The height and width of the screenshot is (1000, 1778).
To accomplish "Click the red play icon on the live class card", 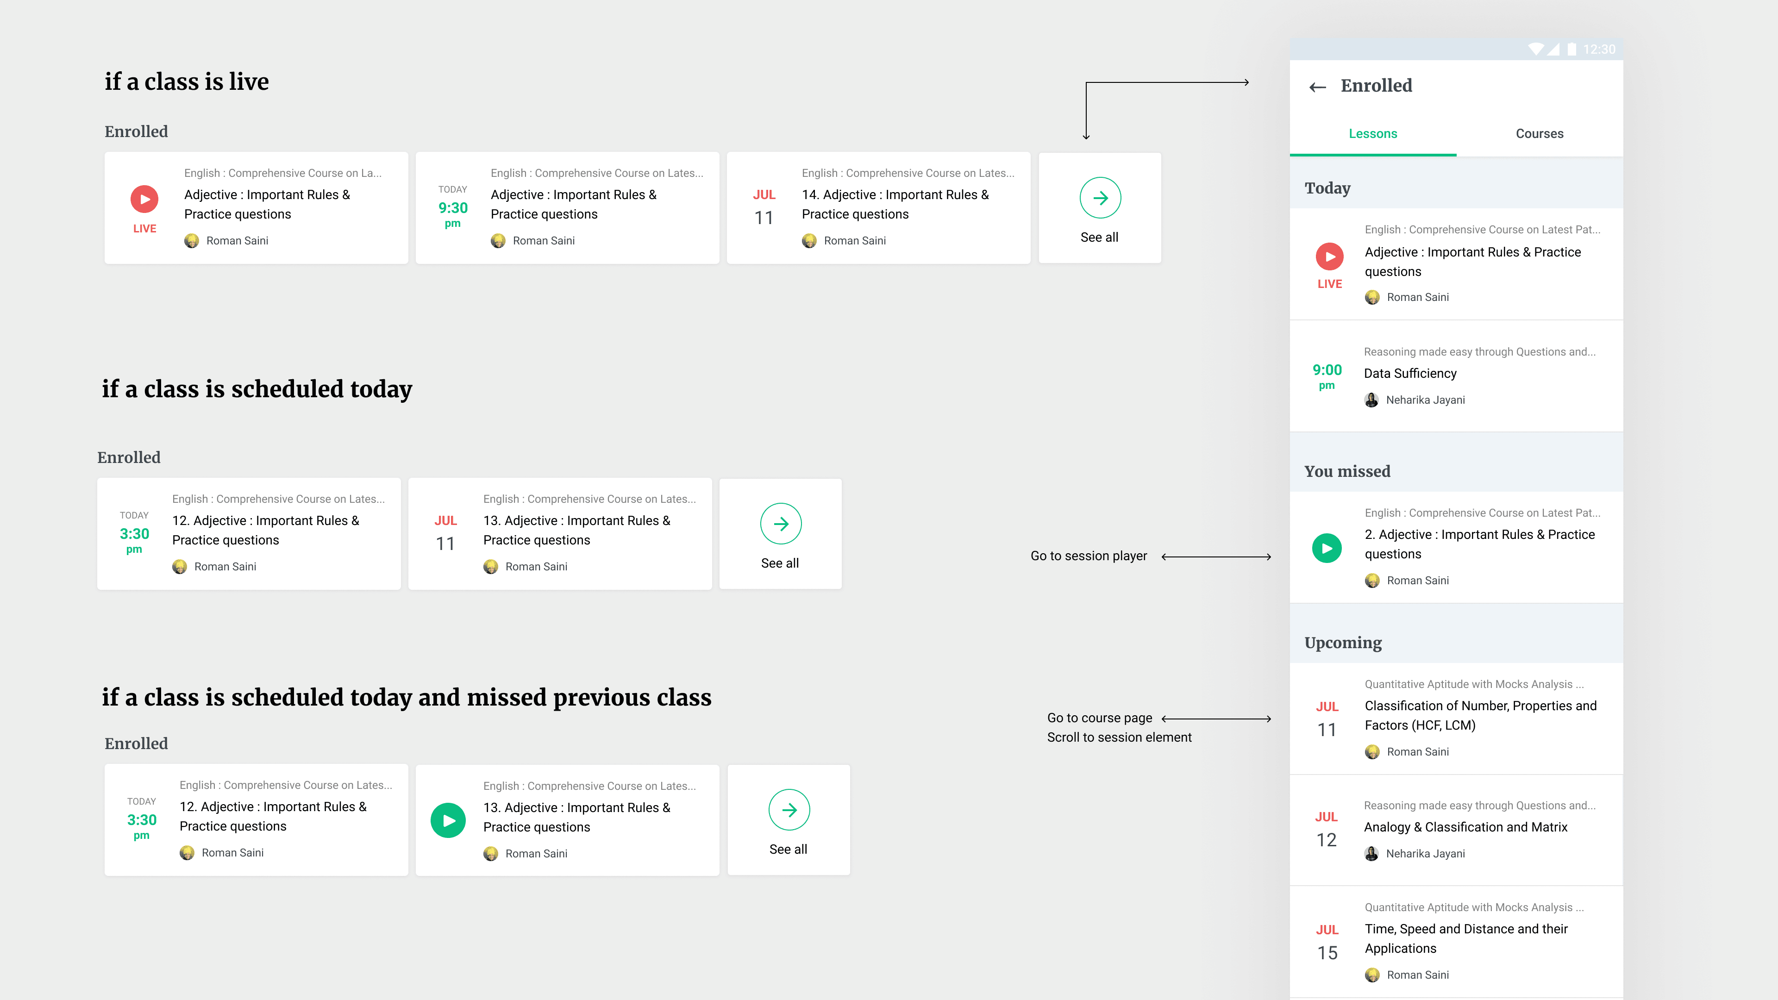I will click(x=144, y=199).
